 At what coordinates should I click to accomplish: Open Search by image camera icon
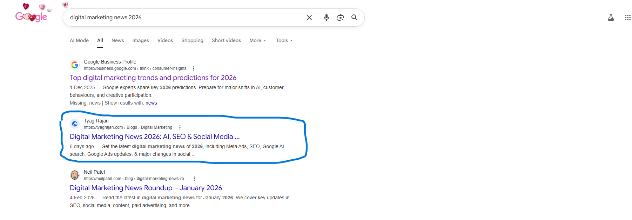[340, 18]
